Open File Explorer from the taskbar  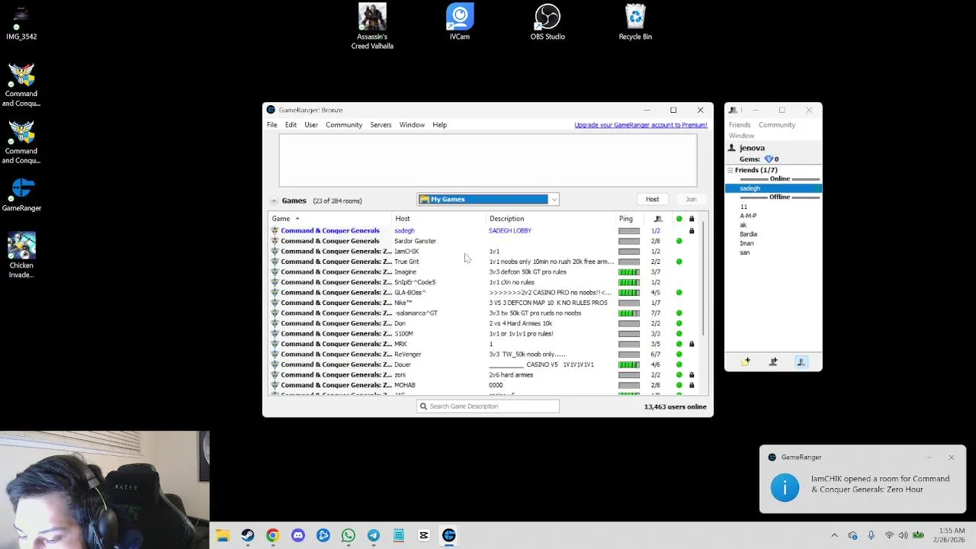click(x=223, y=535)
